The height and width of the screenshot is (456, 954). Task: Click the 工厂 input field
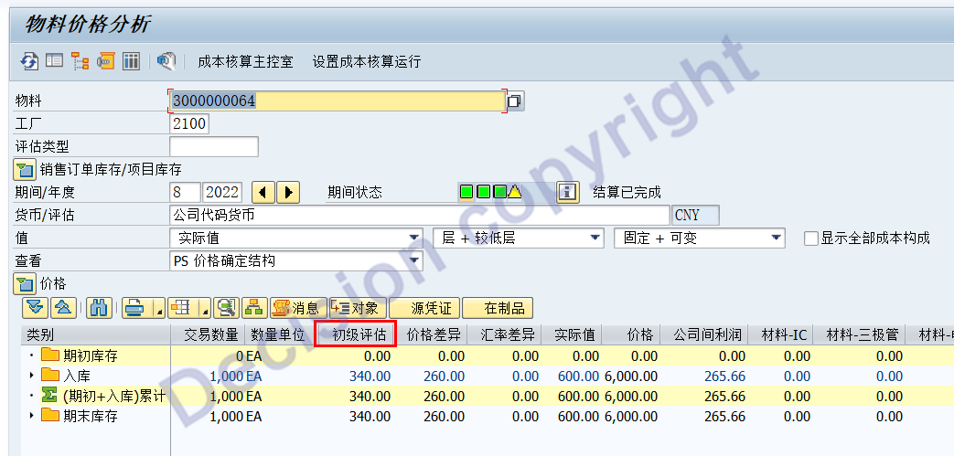pyautogui.click(x=189, y=123)
